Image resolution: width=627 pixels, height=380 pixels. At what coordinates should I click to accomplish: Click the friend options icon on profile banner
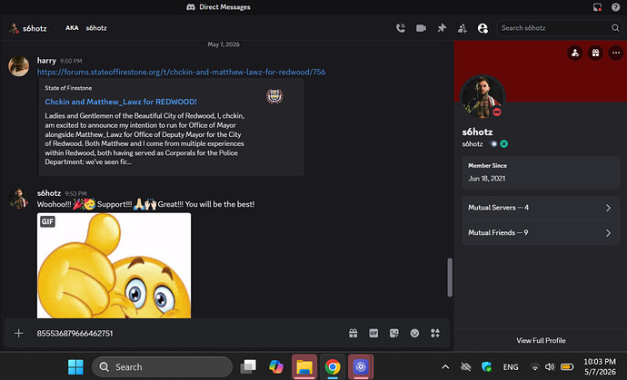point(574,53)
